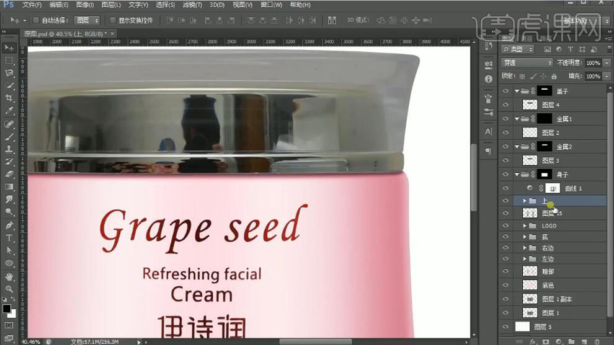
Task: Click the background color swatch
Action: pos(13,314)
